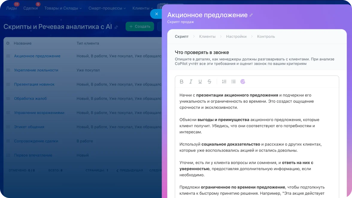Apply strikethrough formatting in the editor toolbar

[209, 81]
